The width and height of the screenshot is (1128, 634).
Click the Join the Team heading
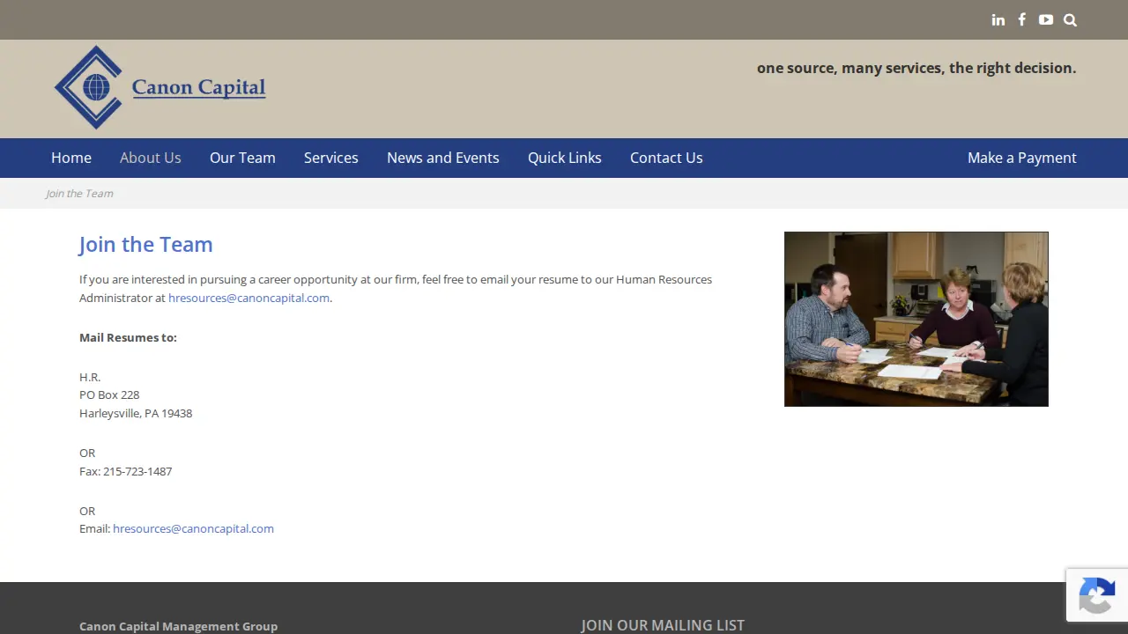pos(145,245)
